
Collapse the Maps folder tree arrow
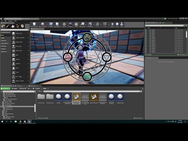(x=2, y=106)
